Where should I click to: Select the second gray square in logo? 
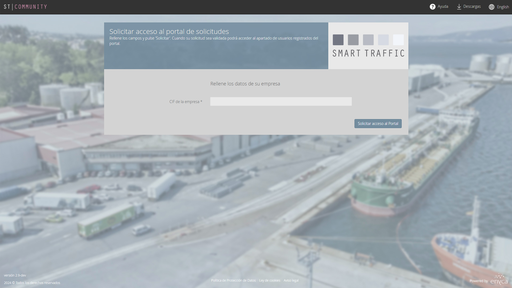tap(353, 40)
